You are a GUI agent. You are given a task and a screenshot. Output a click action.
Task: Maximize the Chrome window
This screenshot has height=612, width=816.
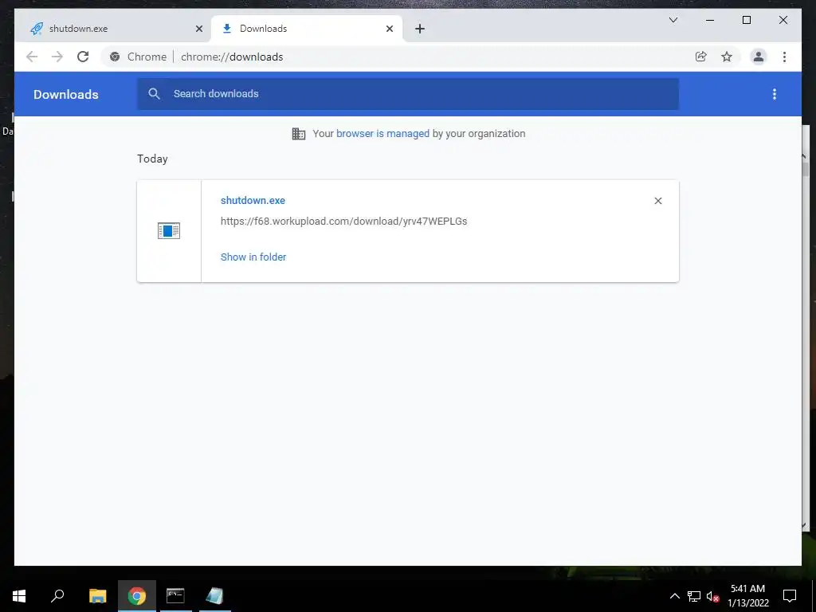[x=746, y=20]
